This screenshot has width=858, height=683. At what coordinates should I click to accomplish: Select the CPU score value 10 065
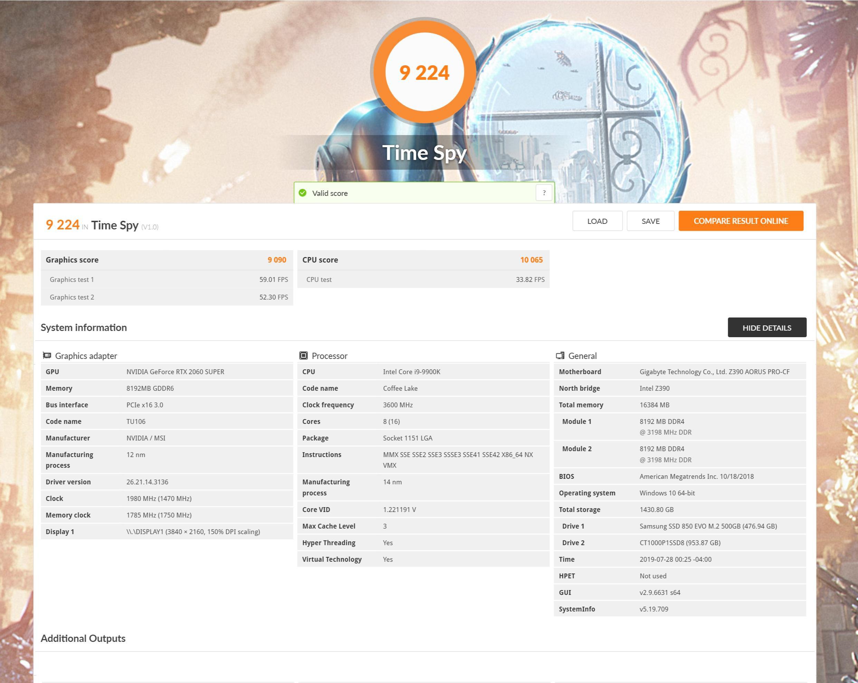click(531, 260)
